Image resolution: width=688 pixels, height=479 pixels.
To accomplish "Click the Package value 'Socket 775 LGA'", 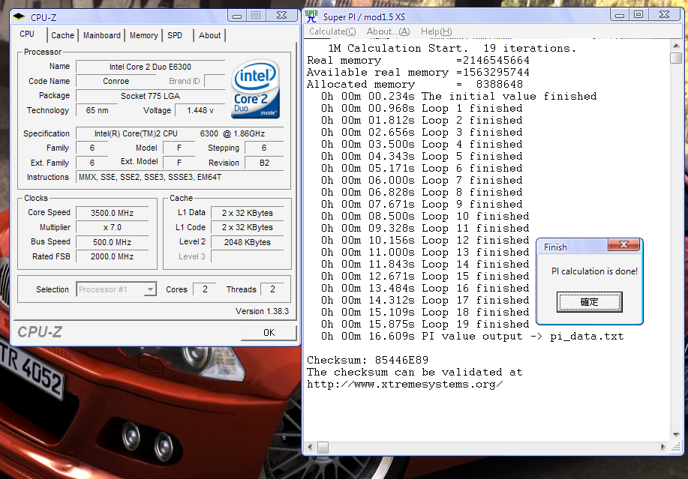I will [150, 96].
